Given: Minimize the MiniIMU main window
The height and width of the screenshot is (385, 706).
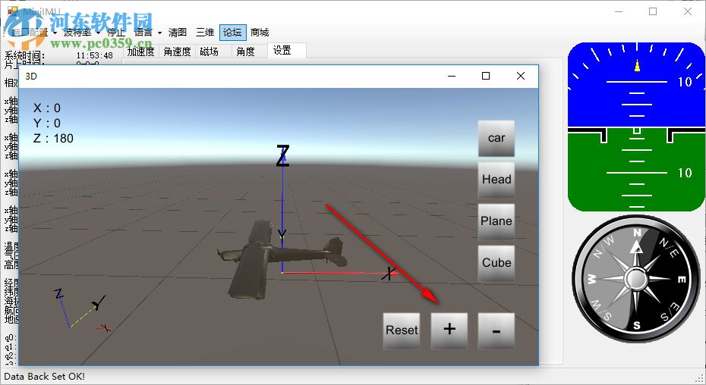Looking at the screenshot, I should click(x=619, y=11).
